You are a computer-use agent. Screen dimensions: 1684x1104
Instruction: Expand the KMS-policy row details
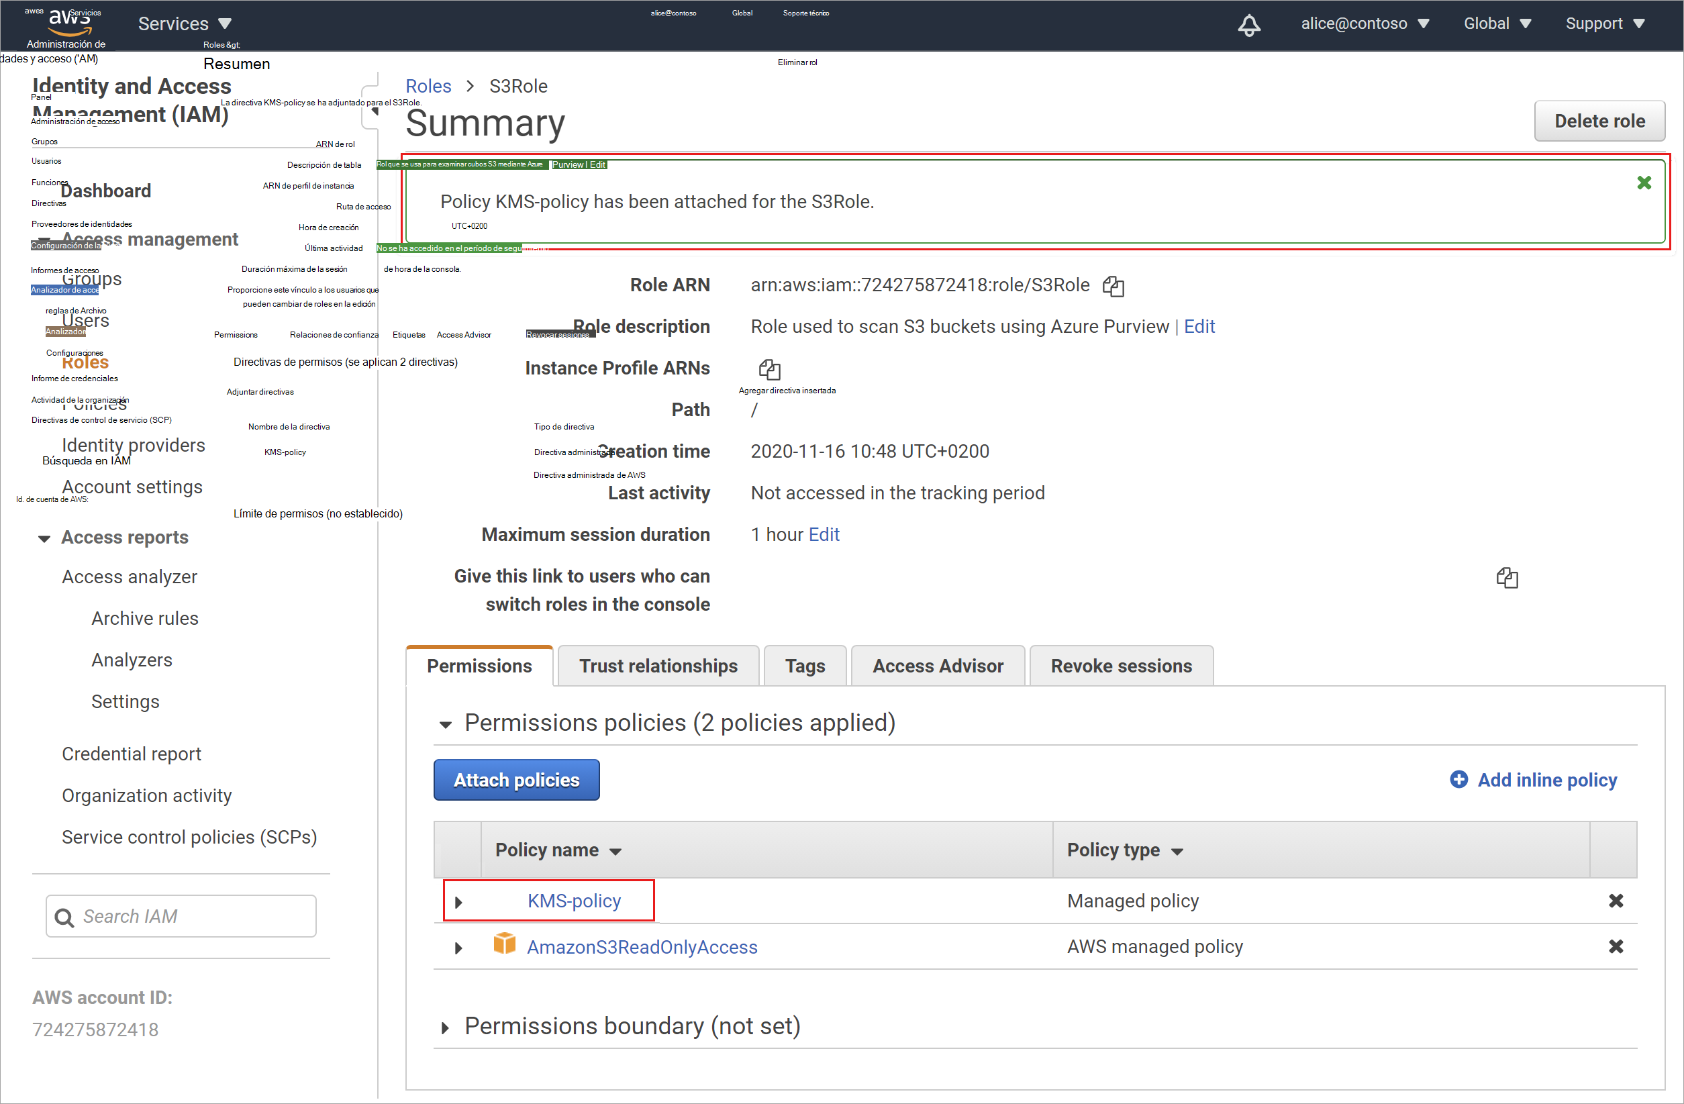[x=458, y=902]
